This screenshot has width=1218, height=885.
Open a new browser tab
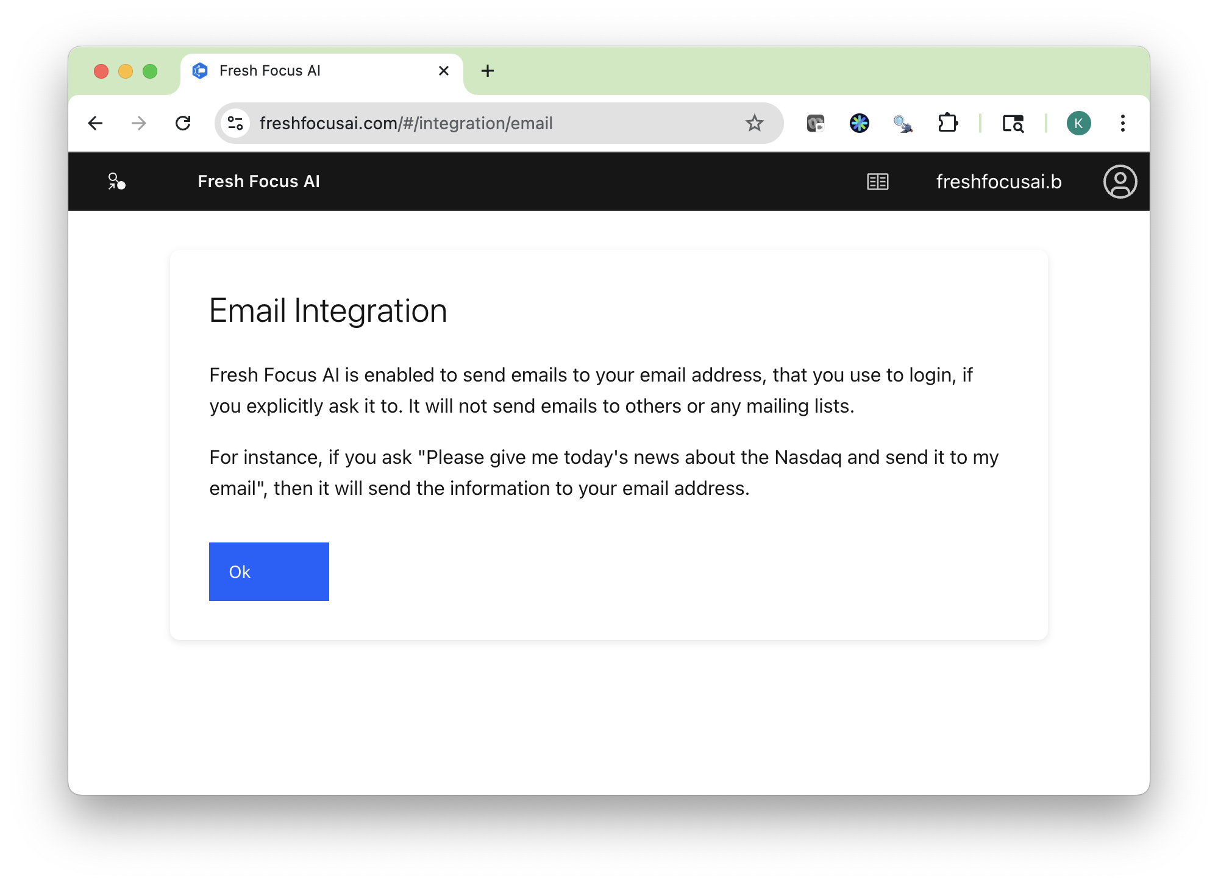487,70
